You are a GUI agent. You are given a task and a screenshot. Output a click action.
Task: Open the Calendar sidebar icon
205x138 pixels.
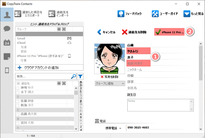click(7, 42)
